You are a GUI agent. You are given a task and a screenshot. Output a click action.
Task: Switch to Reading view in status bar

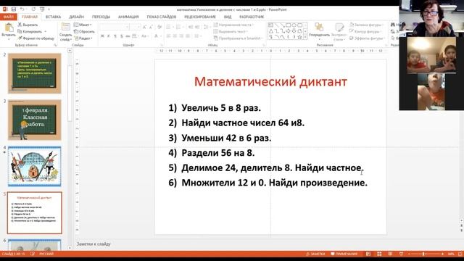point(390,254)
